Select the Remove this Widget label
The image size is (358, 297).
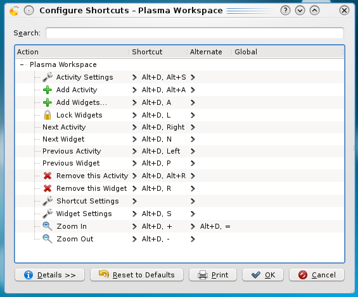pyautogui.click(x=91, y=188)
